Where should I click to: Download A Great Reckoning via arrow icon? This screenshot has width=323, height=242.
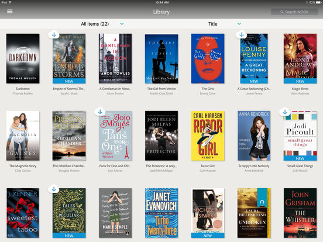pos(242,34)
